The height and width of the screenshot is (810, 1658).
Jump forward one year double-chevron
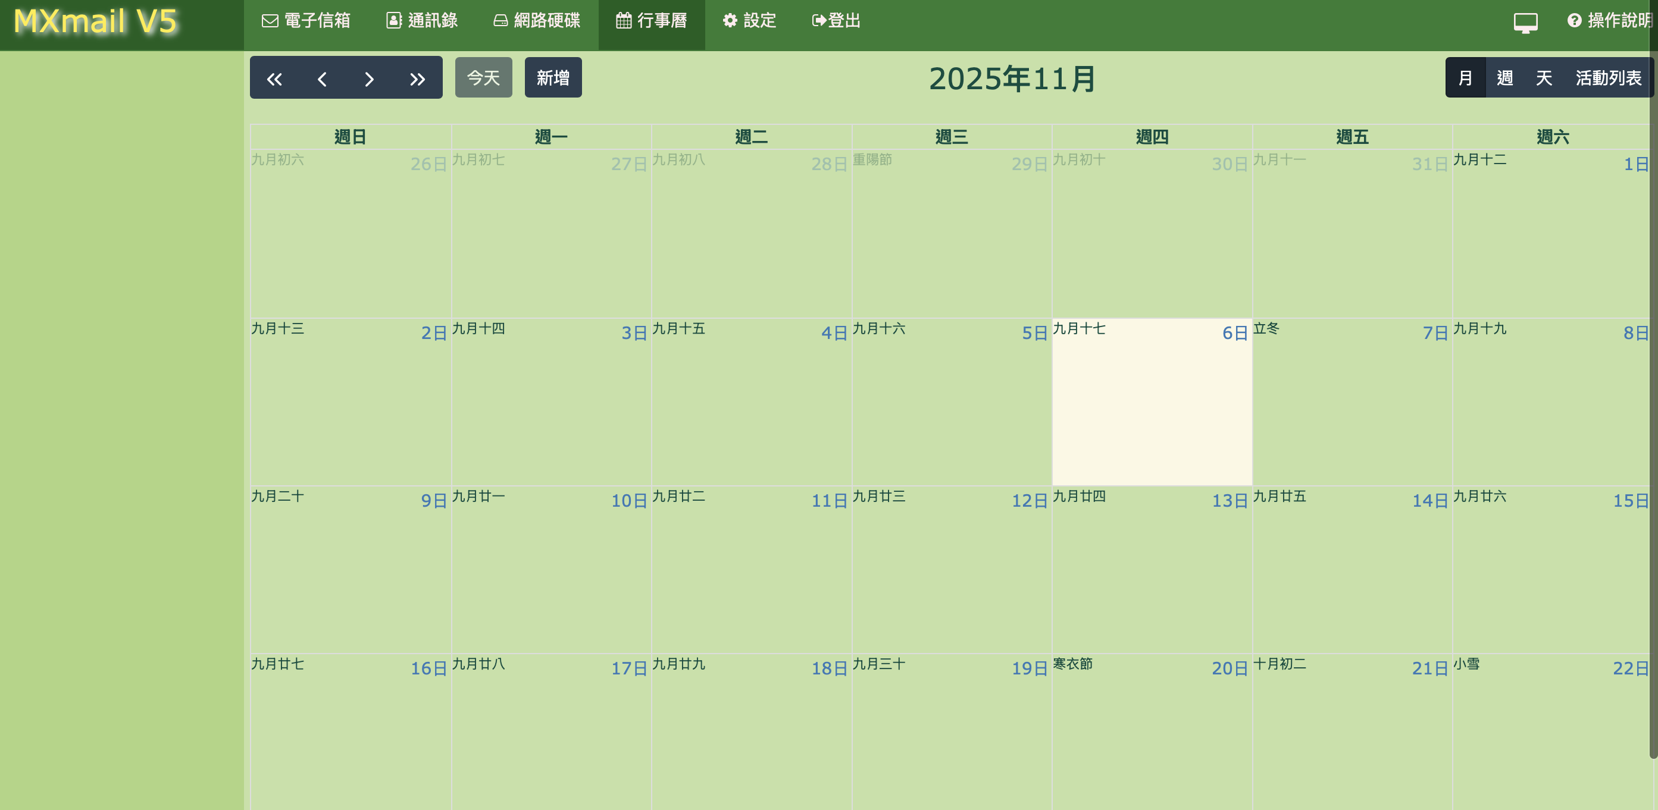click(418, 79)
